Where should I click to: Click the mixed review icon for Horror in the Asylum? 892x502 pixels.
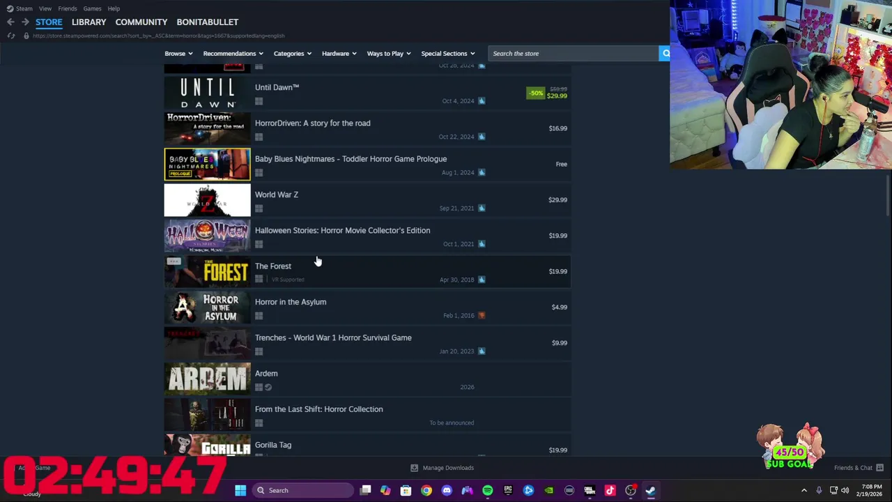(x=482, y=315)
